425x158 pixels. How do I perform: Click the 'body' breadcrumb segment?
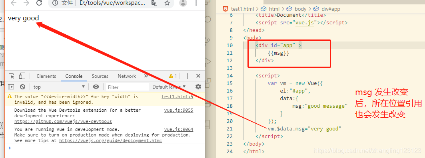(300, 9)
